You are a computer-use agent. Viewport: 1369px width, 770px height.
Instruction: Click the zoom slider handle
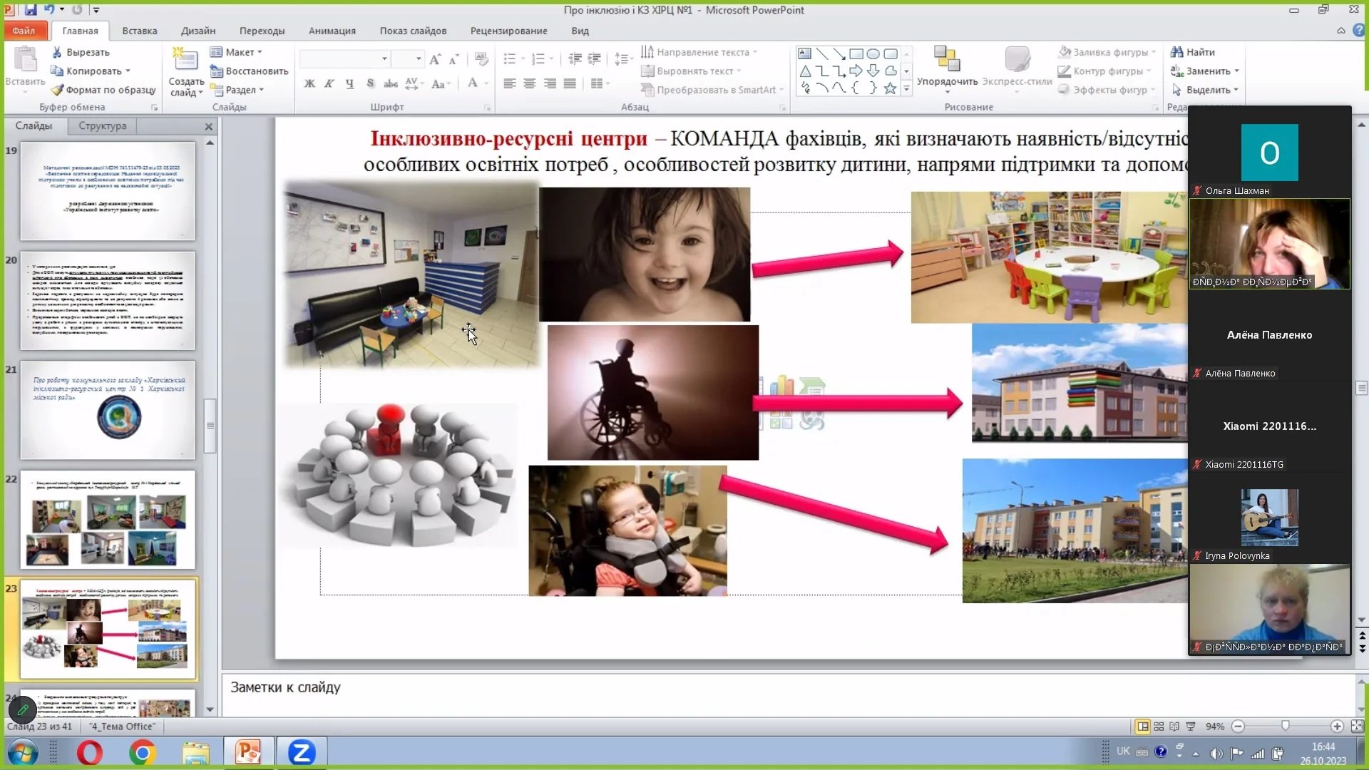1285,726
